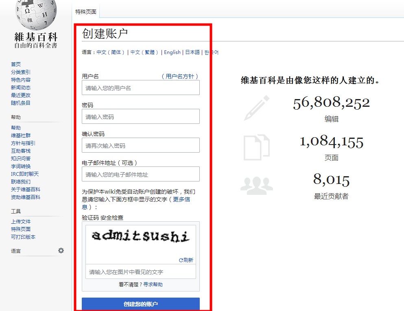This screenshot has height=311, width=404.
Task: Open the 用户名方针 policy link
Action: 180,76
